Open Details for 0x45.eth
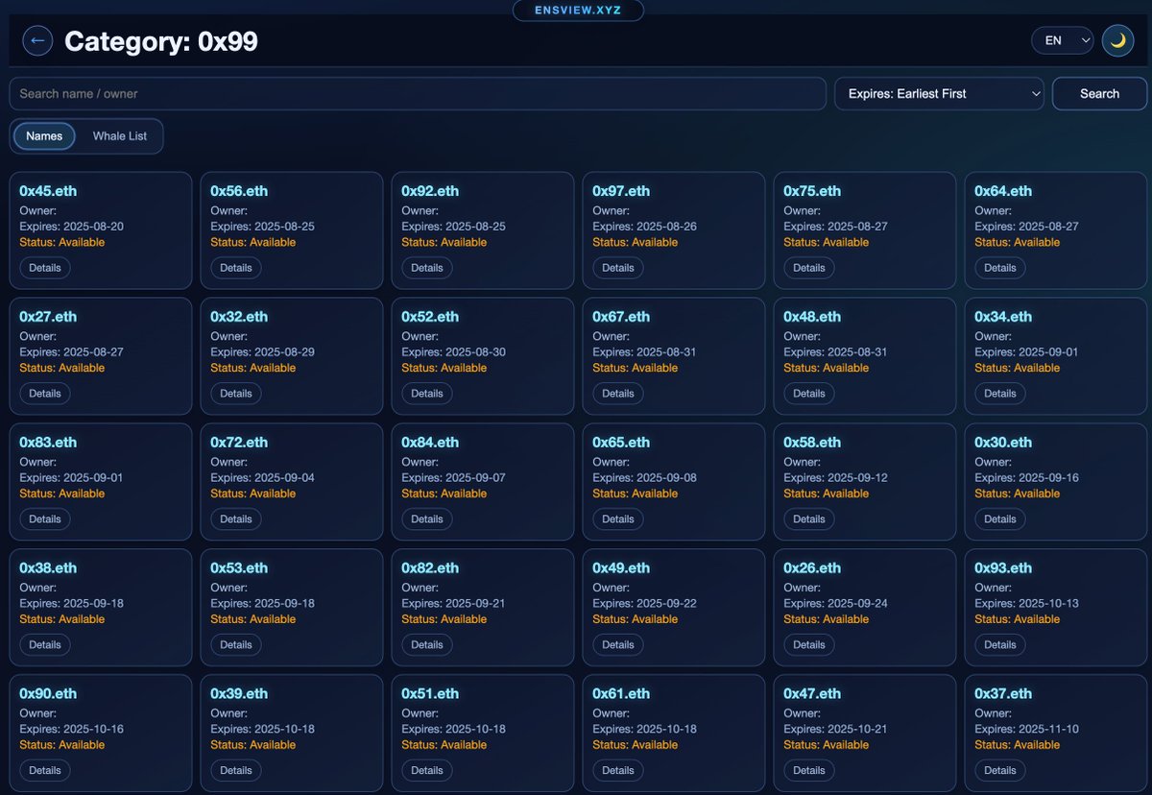The height and width of the screenshot is (795, 1152). (x=45, y=268)
